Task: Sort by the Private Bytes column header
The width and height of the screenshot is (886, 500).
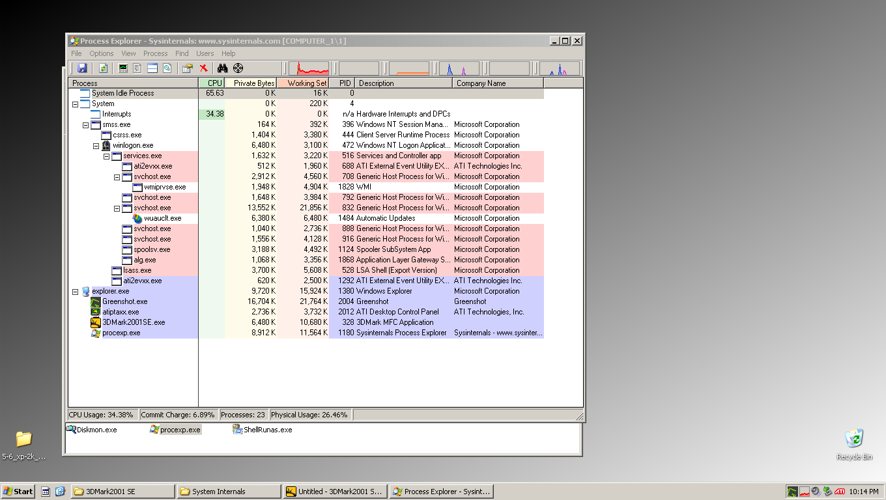Action: pos(251,83)
